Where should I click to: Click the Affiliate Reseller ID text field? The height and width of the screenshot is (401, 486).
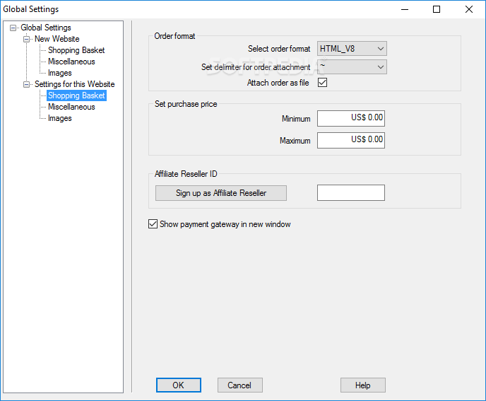click(x=351, y=193)
